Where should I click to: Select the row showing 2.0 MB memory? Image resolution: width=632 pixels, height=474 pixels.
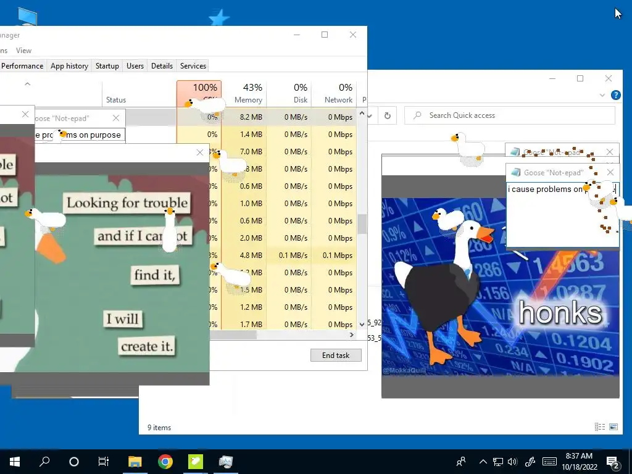(282, 238)
